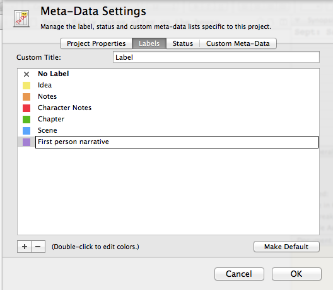Click the green Chapter color swatch

pos(26,120)
